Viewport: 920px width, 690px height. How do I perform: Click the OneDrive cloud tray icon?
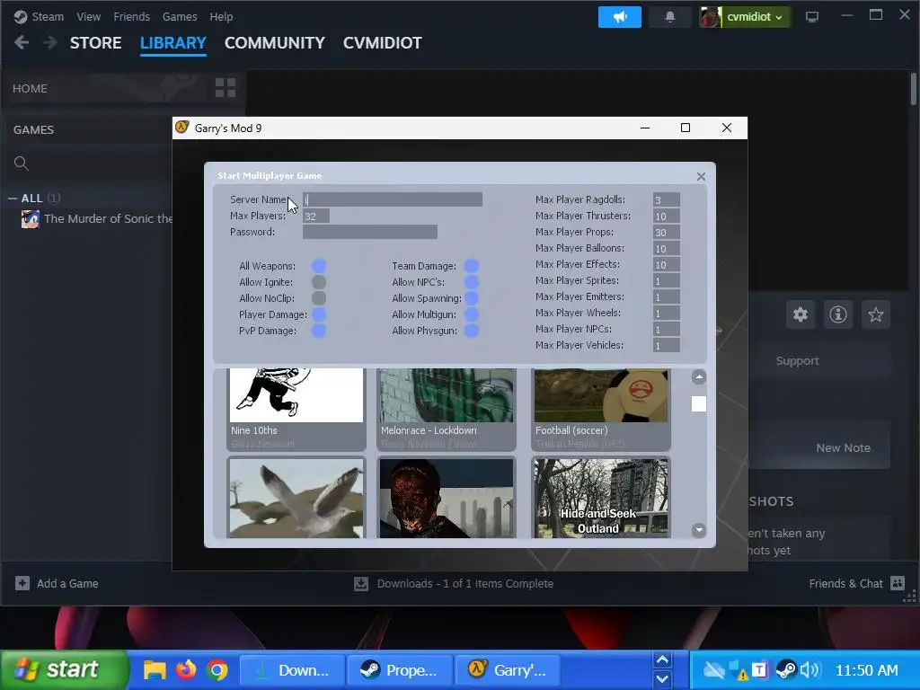[713, 669]
